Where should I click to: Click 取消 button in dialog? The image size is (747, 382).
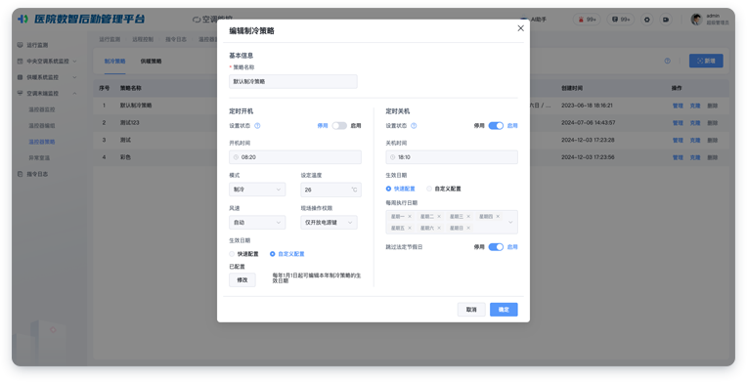pos(471,310)
